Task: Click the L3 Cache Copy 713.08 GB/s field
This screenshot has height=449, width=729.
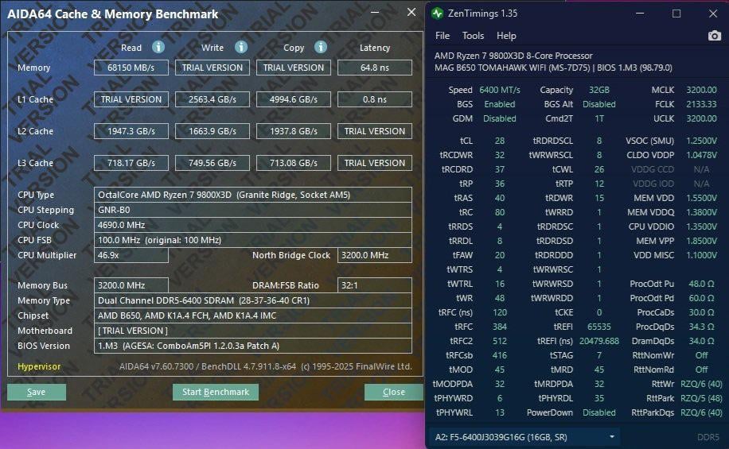Action: [x=294, y=163]
